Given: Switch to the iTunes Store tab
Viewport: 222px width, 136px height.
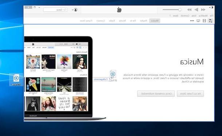Looking at the screenshot, I should 86,21.
